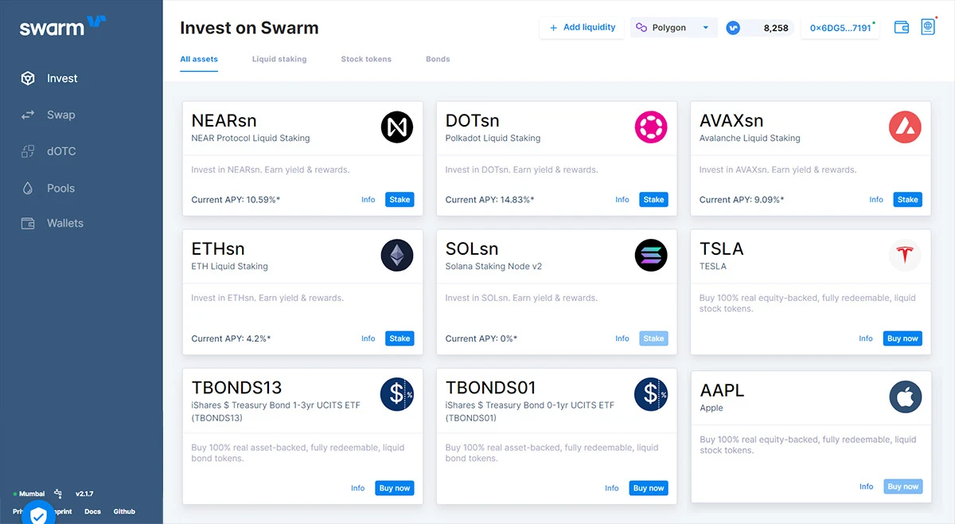Open the dOTC section
This screenshot has width=955, height=524.
(61, 151)
